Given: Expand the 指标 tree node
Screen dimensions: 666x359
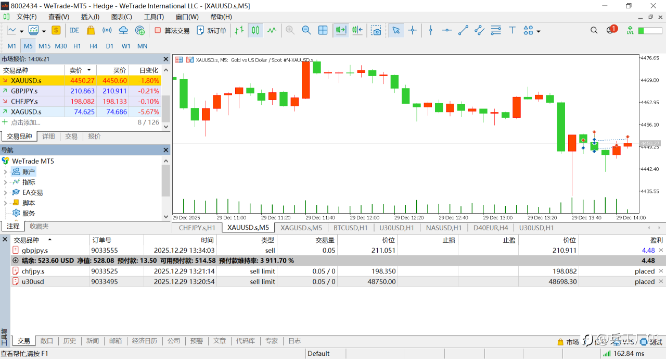Looking at the screenshot, I should (5, 182).
